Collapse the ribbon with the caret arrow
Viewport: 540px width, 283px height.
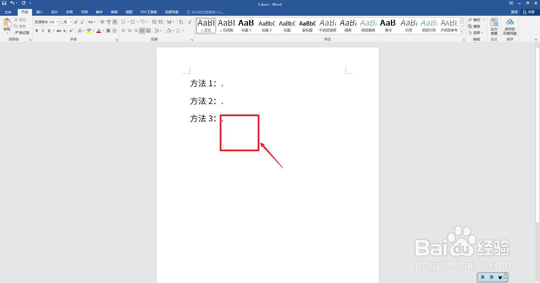click(536, 40)
